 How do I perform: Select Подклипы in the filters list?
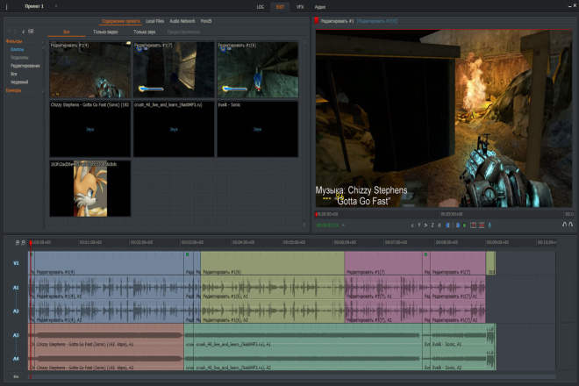[19, 57]
